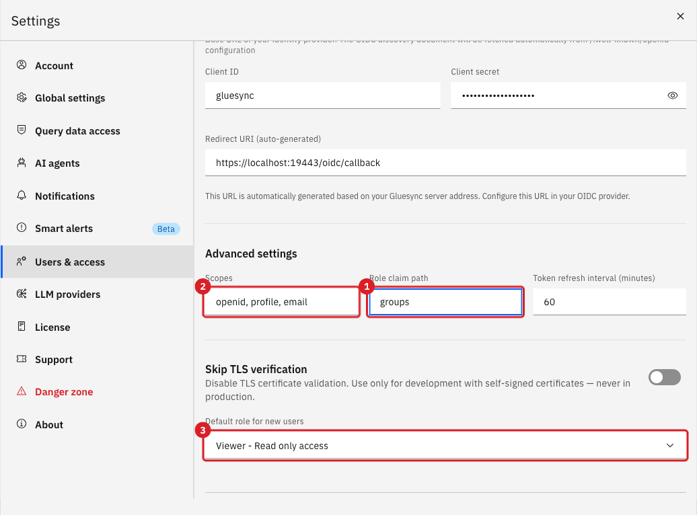Screen dimensions: 697x515
Task: Click the Redirect URI auto-generated label
Action: [x=263, y=139]
